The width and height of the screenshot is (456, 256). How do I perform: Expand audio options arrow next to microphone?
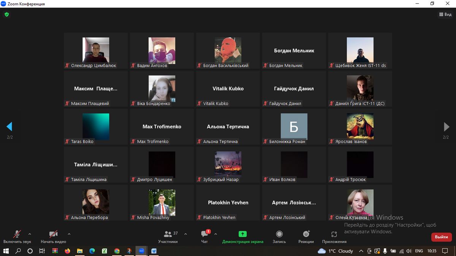coord(30,234)
